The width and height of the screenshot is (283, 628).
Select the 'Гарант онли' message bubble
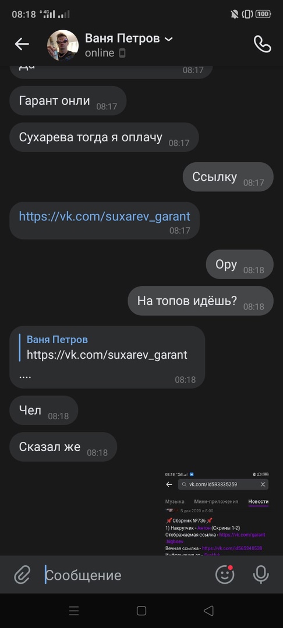68,101
